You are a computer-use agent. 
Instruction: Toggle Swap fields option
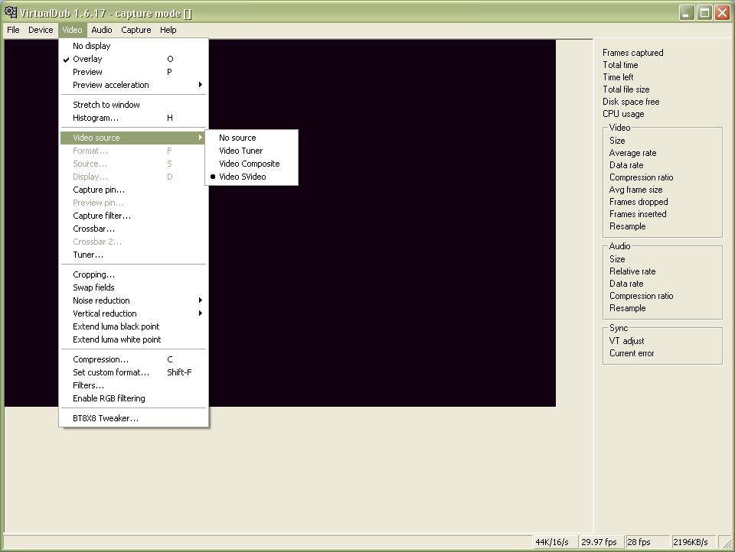pyautogui.click(x=133, y=287)
